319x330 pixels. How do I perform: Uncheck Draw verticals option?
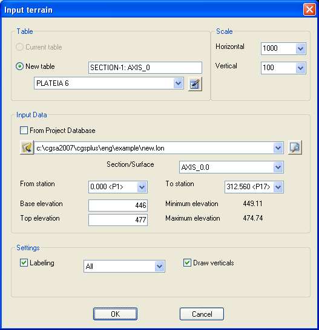[187, 263]
